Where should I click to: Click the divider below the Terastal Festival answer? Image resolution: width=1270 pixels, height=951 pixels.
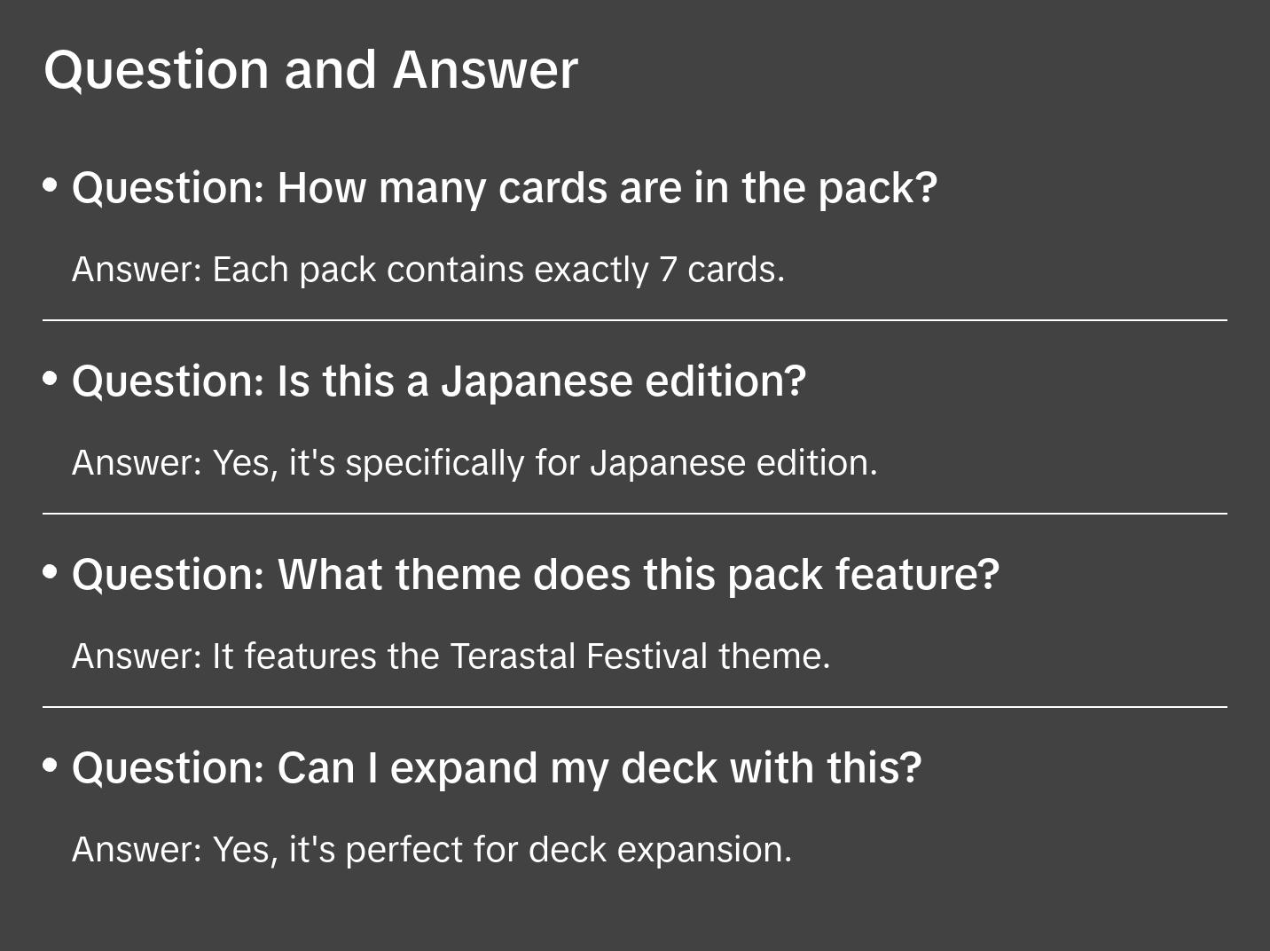[x=635, y=707]
